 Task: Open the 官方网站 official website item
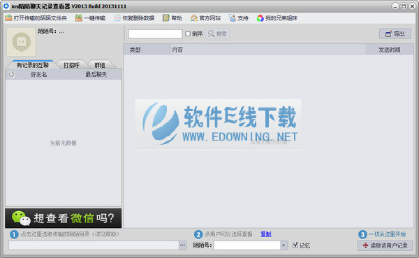click(205, 18)
